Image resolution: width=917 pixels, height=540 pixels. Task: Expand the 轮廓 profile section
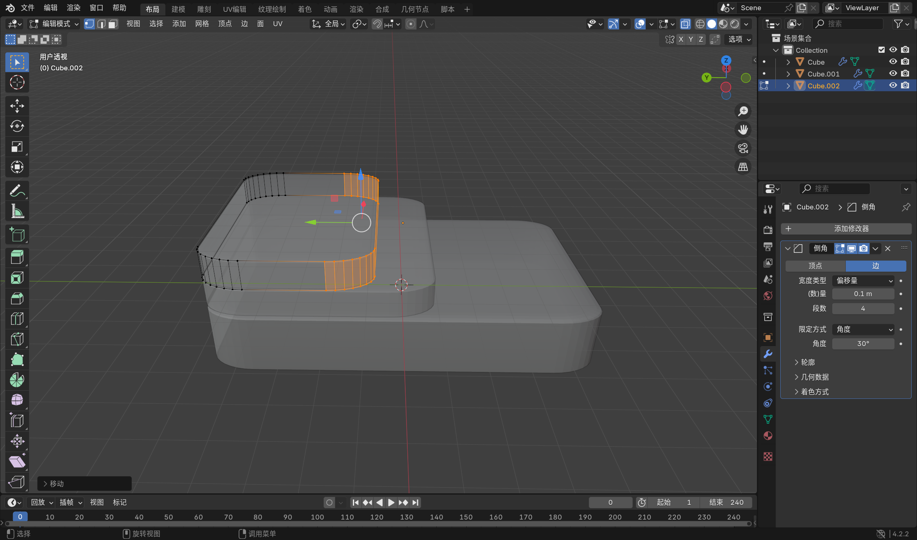[807, 362]
